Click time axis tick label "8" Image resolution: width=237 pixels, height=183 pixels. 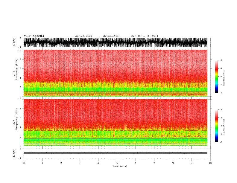[173, 163]
